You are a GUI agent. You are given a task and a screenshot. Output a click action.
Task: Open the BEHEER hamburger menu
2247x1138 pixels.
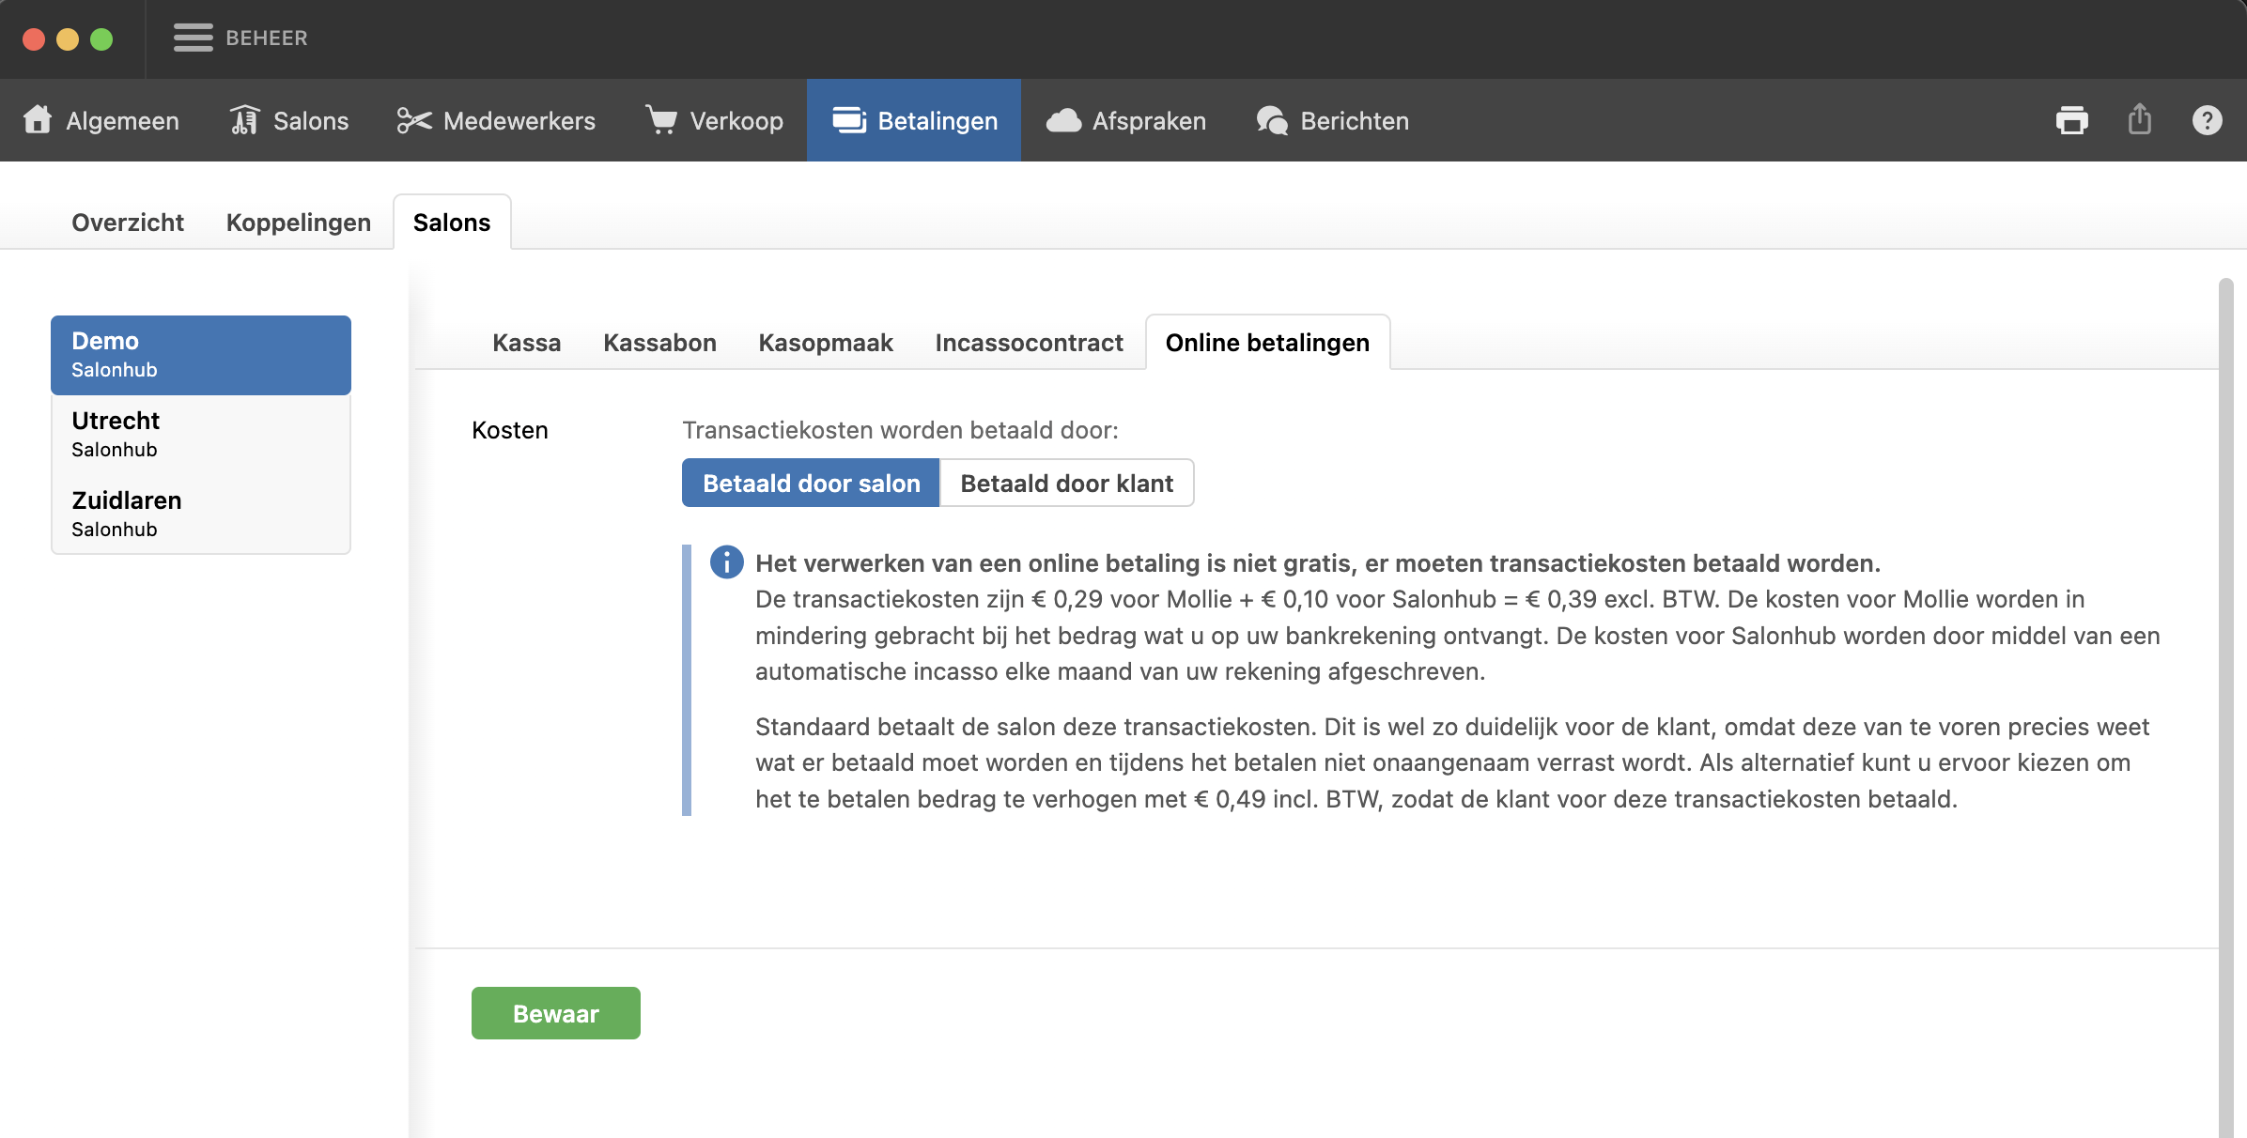click(194, 38)
